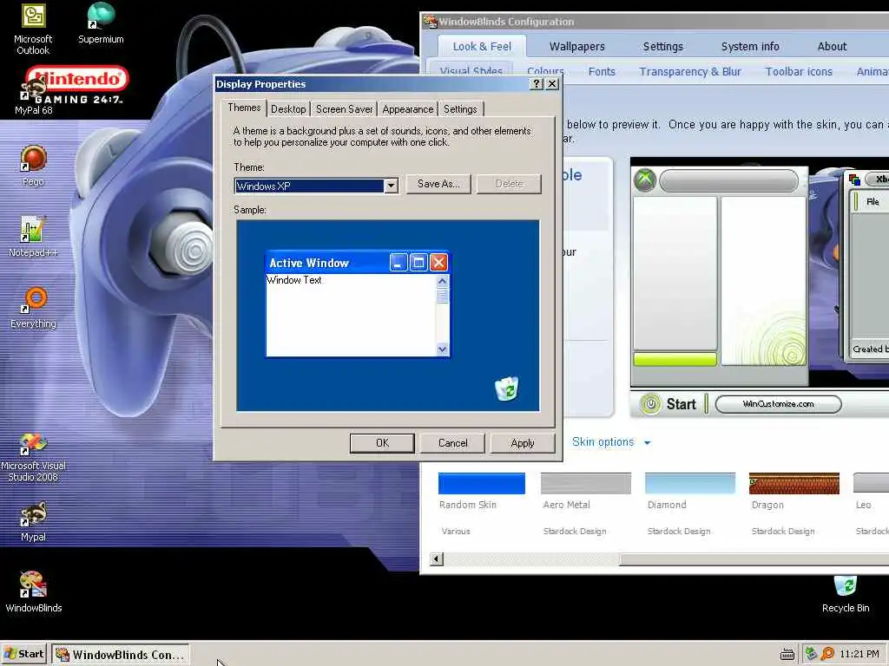The width and height of the screenshot is (889, 666).
Task: Select the Notepad++ desktop icon
Action: [x=33, y=236]
